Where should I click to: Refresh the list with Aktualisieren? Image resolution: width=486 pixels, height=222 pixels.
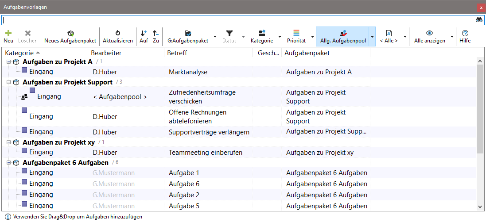117,36
